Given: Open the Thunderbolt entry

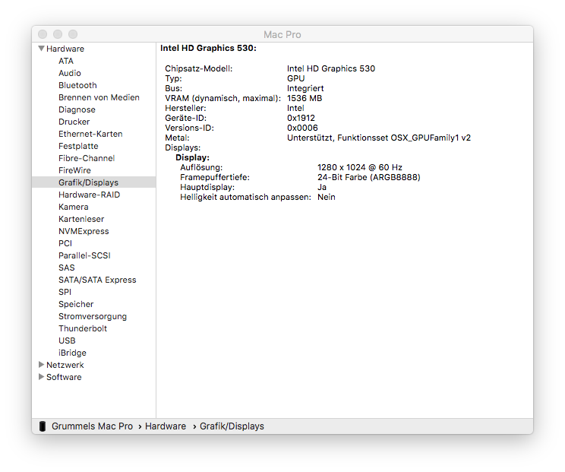Looking at the screenshot, I should [83, 328].
